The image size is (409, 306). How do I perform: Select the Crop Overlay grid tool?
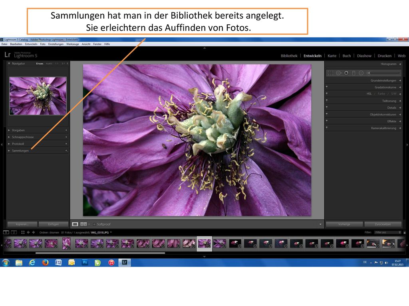(x=330, y=73)
